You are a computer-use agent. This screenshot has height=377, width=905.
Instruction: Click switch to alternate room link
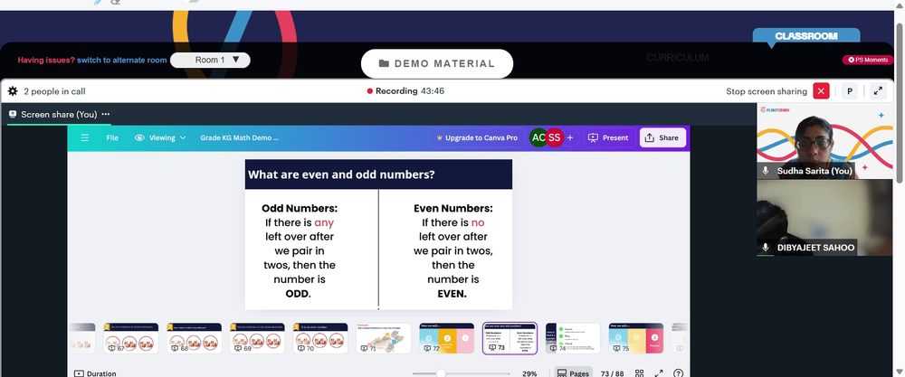click(x=122, y=60)
